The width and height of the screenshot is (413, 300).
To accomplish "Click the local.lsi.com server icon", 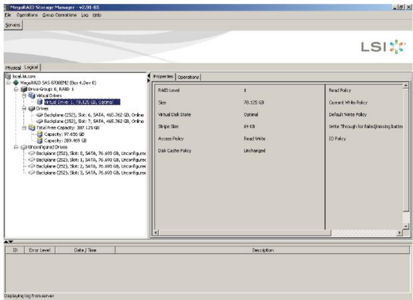I will point(9,76).
